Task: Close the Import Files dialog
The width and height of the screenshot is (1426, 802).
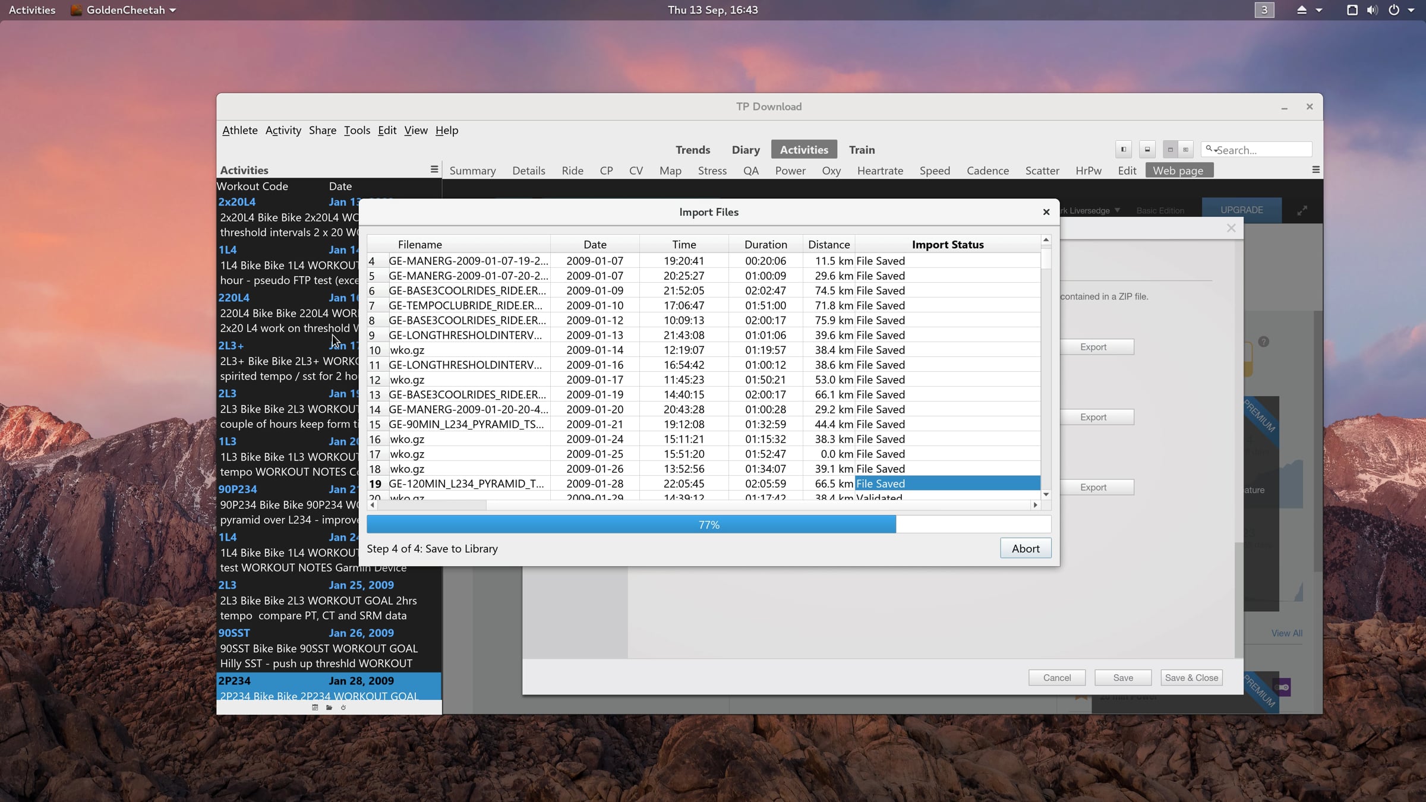Action: (x=1046, y=212)
